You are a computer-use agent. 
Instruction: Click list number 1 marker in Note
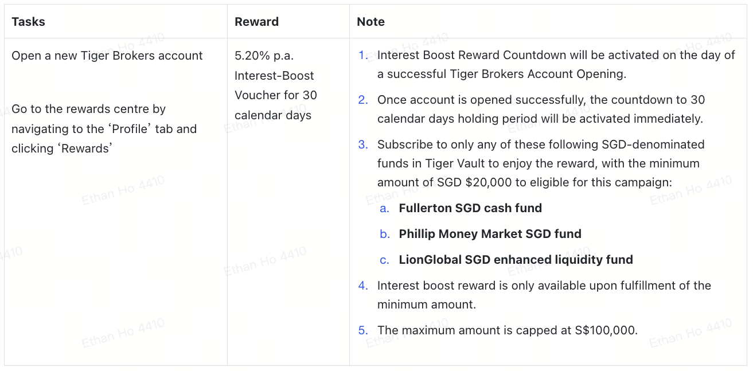[363, 55]
